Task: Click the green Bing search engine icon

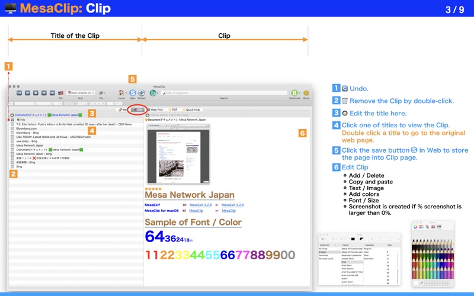Action: pyautogui.click(x=153, y=93)
